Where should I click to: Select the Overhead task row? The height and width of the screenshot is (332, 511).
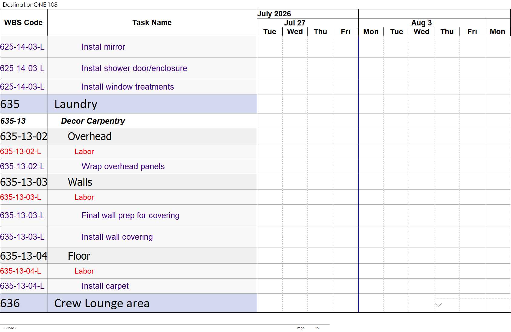(128, 136)
